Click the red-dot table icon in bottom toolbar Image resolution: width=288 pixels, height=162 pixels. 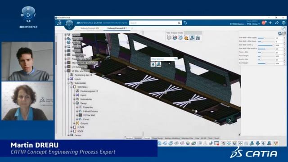[x=217, y=143]
